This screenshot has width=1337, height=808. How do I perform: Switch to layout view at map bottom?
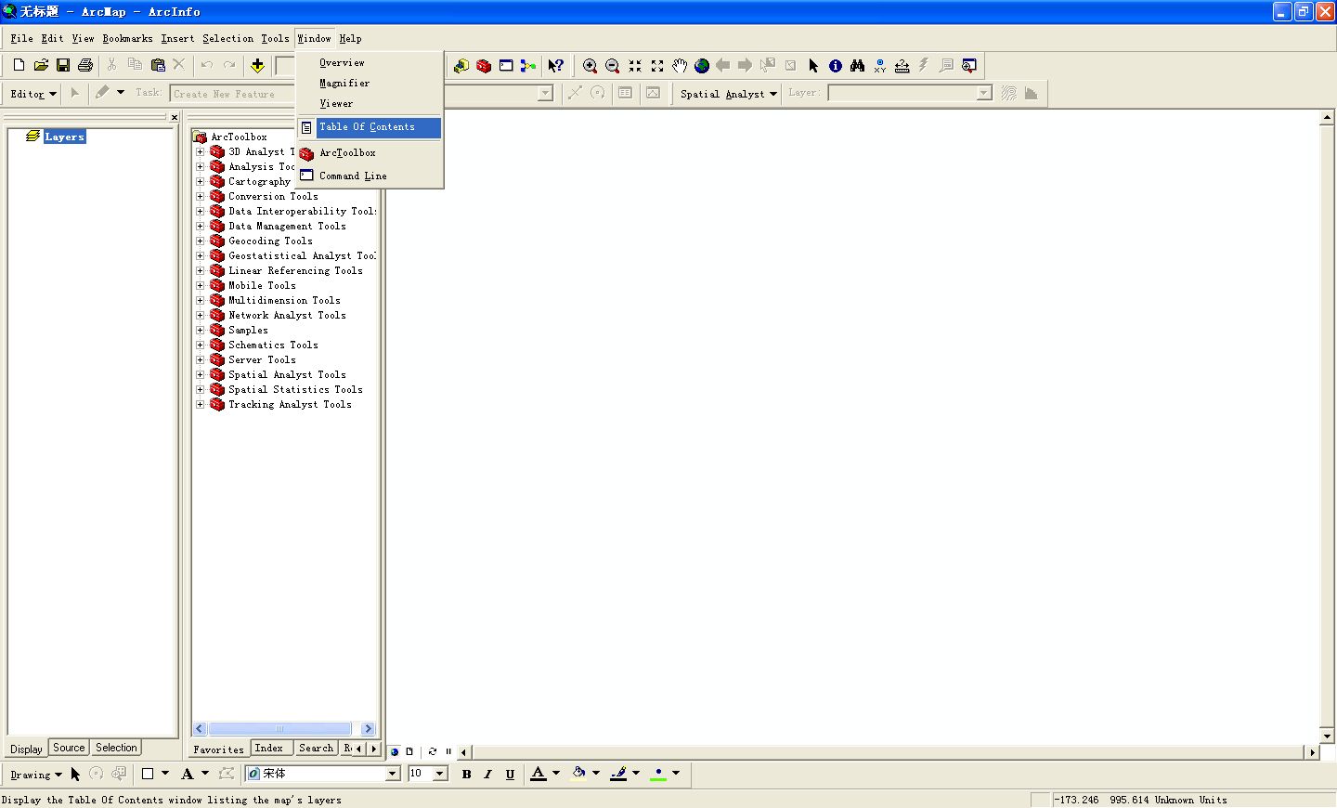point(409,751)
